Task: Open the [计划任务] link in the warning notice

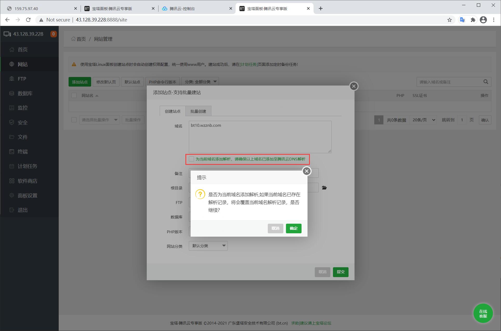Action: pos(249,64)
